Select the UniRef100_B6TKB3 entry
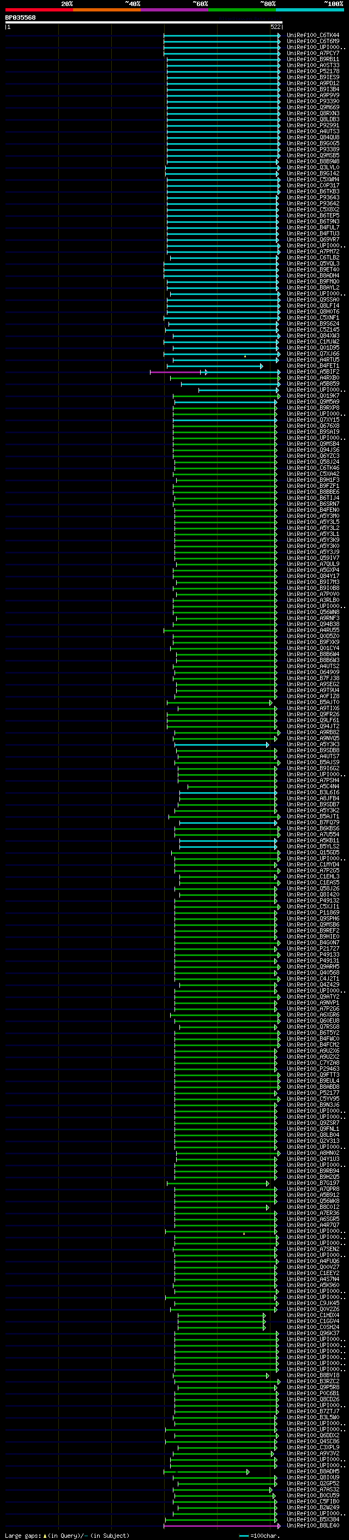 [312, 191]
